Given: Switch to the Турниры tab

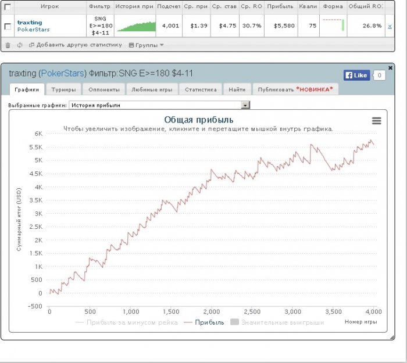Looking at the screenshot, I should point(63,89).
